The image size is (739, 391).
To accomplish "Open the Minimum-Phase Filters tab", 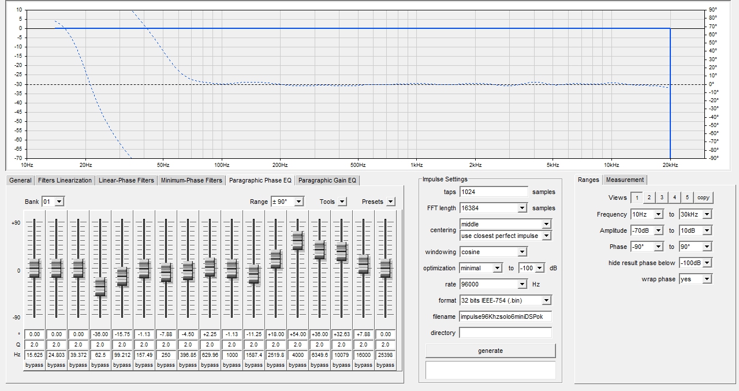I will point(192,180).
